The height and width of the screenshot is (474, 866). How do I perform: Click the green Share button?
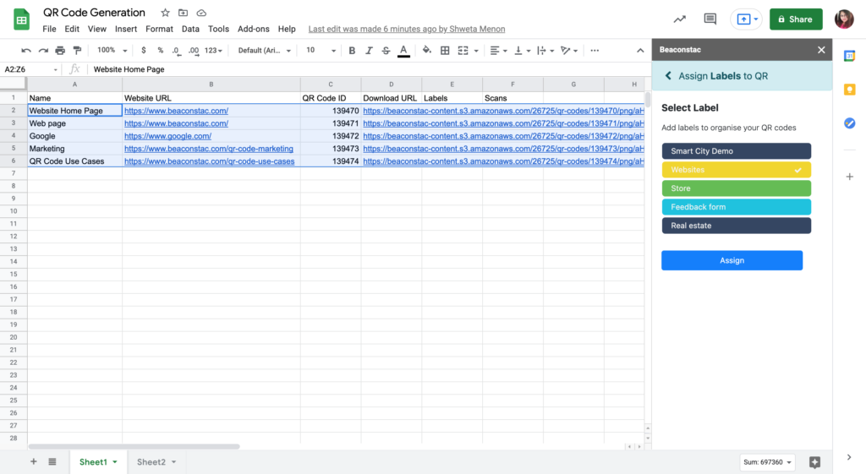click(x=796, y=19)
